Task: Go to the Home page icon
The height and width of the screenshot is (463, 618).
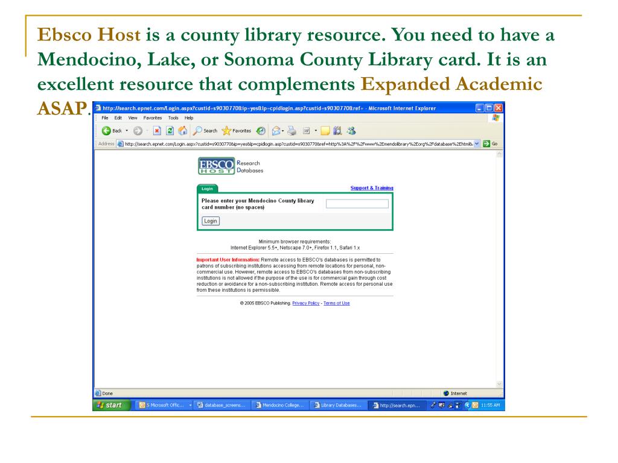Action: (182, 131)
